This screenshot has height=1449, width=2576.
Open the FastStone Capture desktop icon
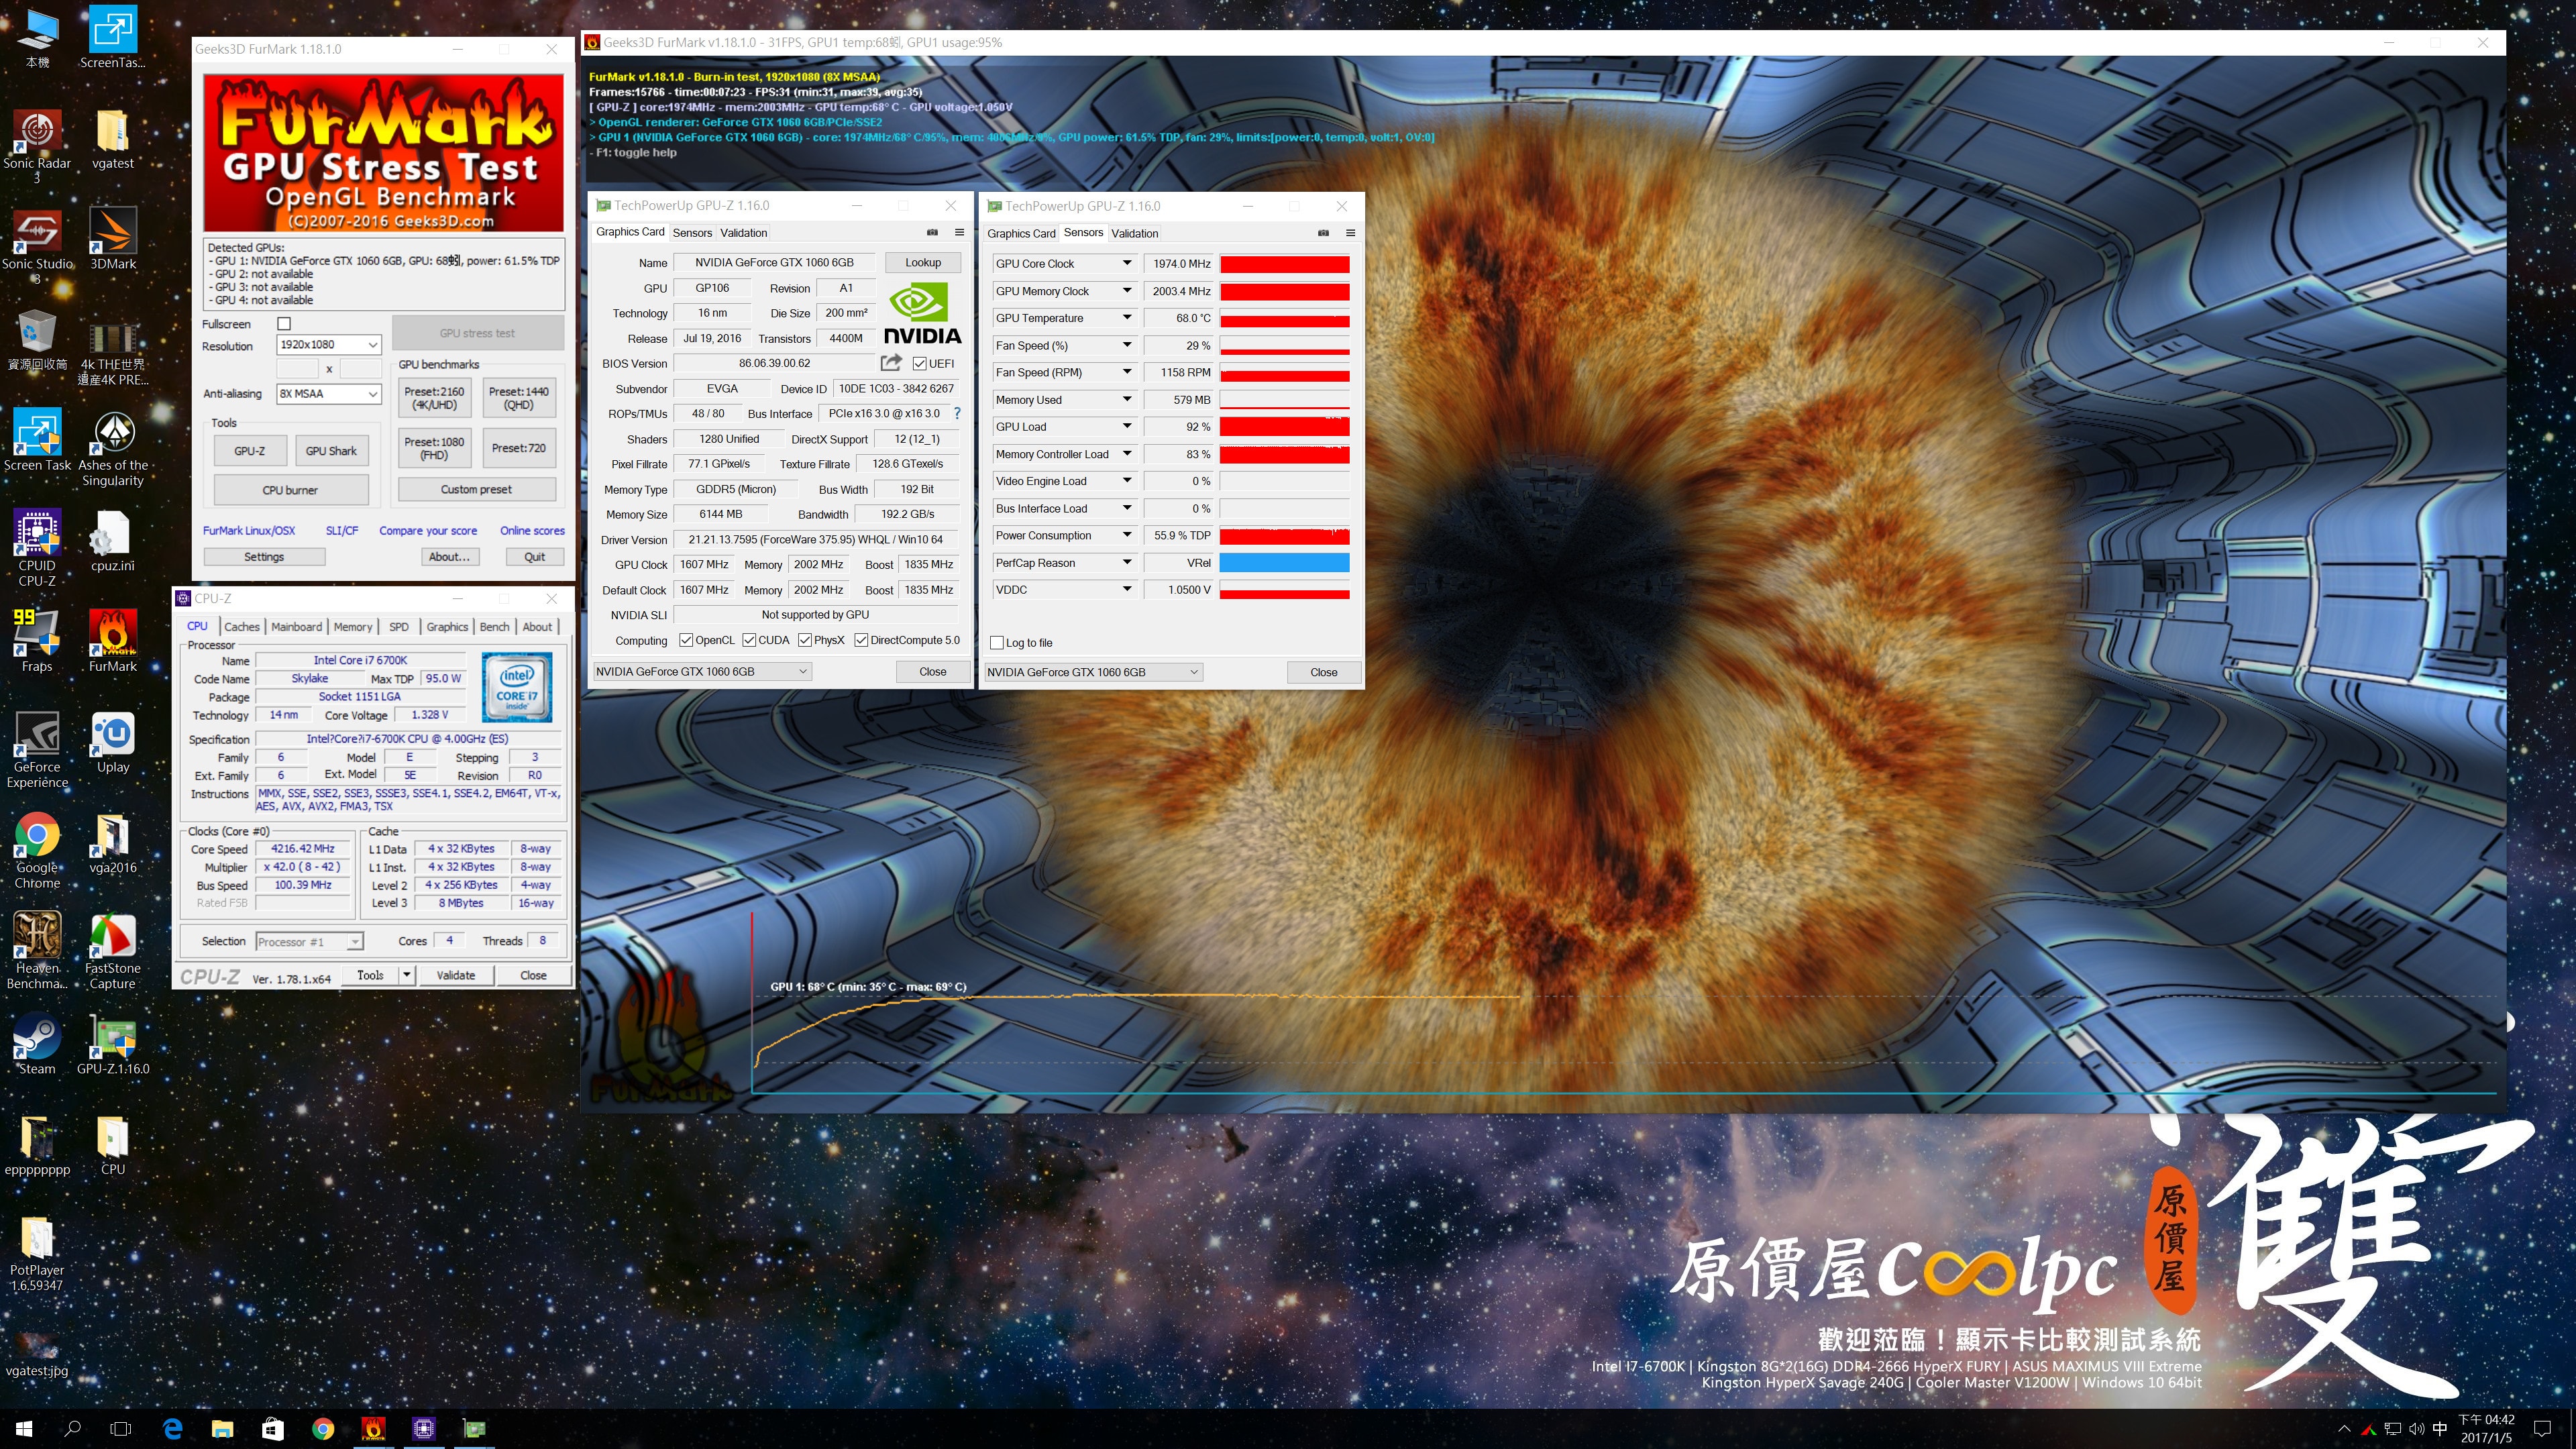[x=113, y=950]
